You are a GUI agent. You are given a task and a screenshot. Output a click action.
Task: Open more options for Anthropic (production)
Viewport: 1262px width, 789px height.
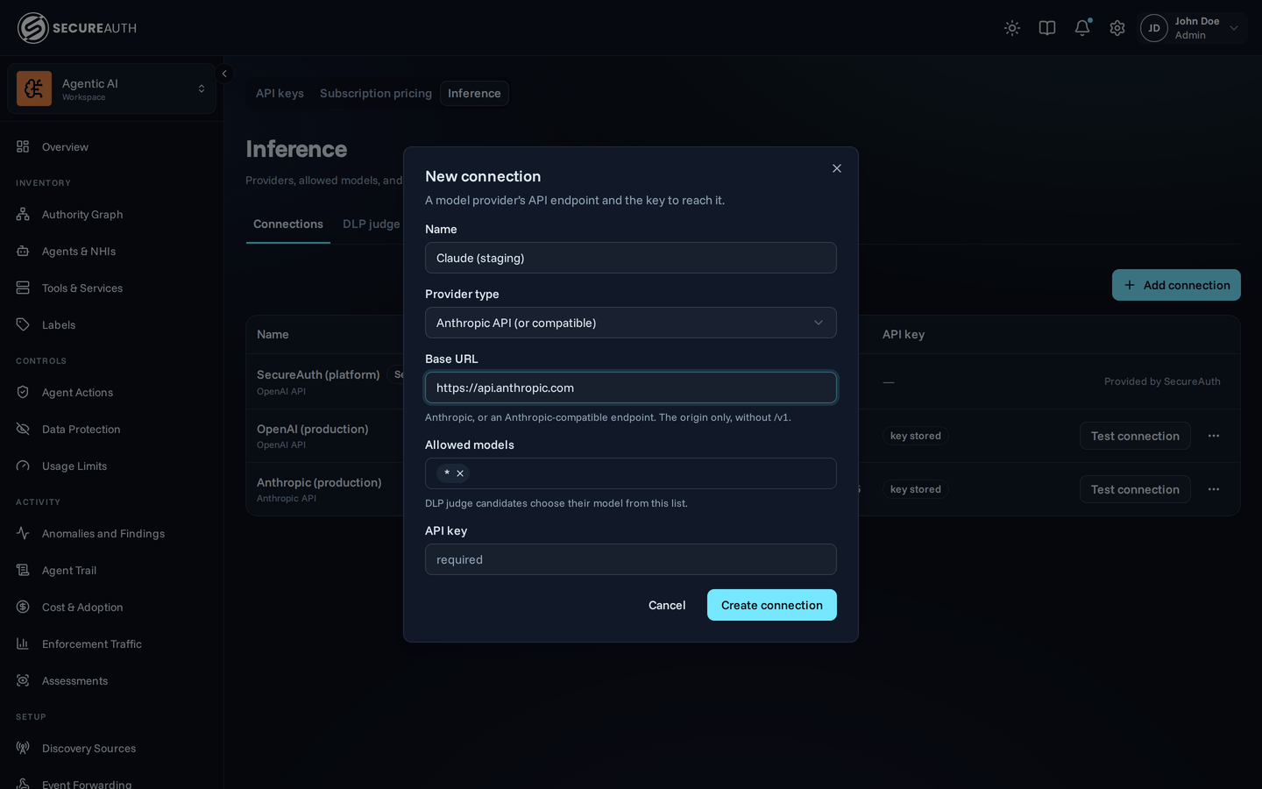1214,489
